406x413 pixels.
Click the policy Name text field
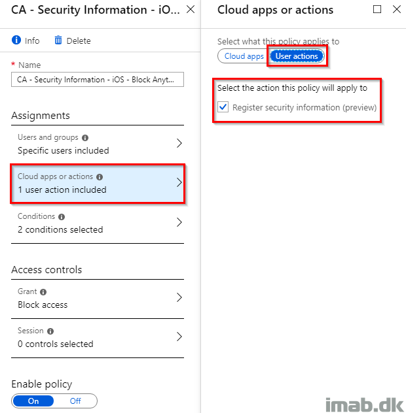coord(98,79)
